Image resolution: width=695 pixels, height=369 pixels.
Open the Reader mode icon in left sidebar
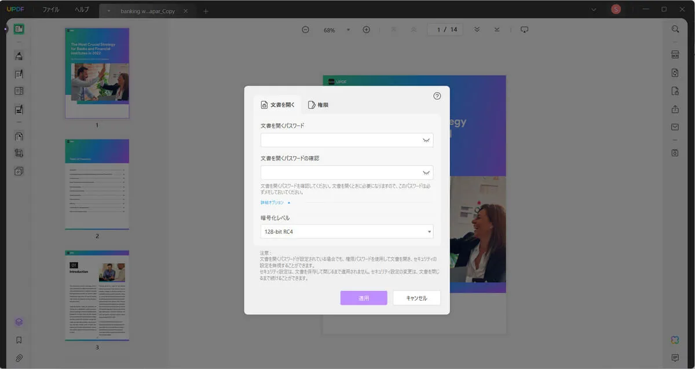pos(19,29)
